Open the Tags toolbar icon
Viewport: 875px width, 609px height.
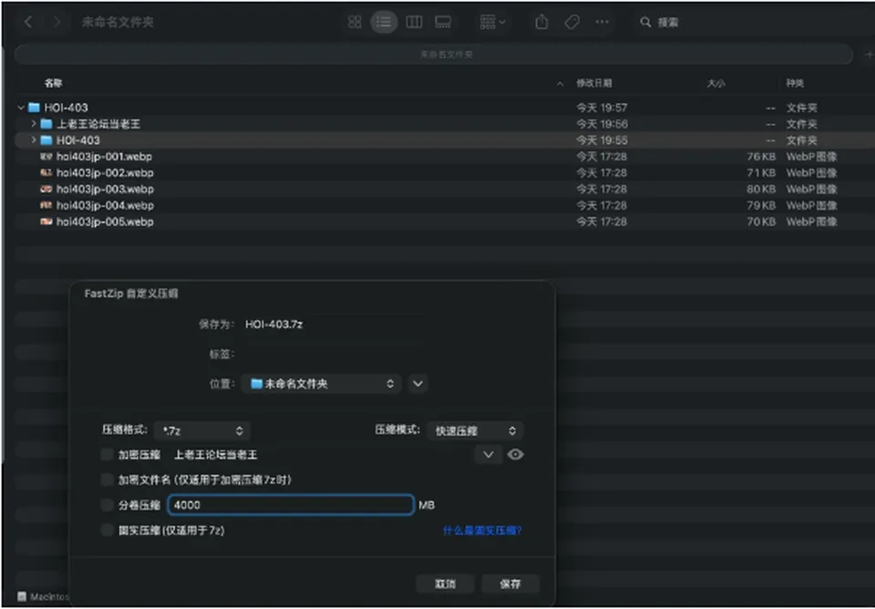point(571,22)
